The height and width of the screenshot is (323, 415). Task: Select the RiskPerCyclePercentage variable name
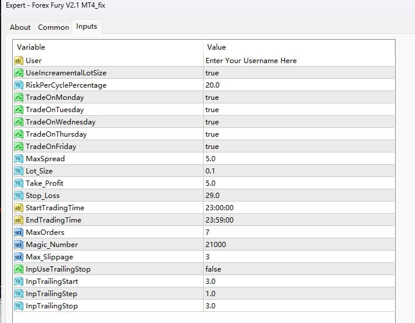[66, 85]
